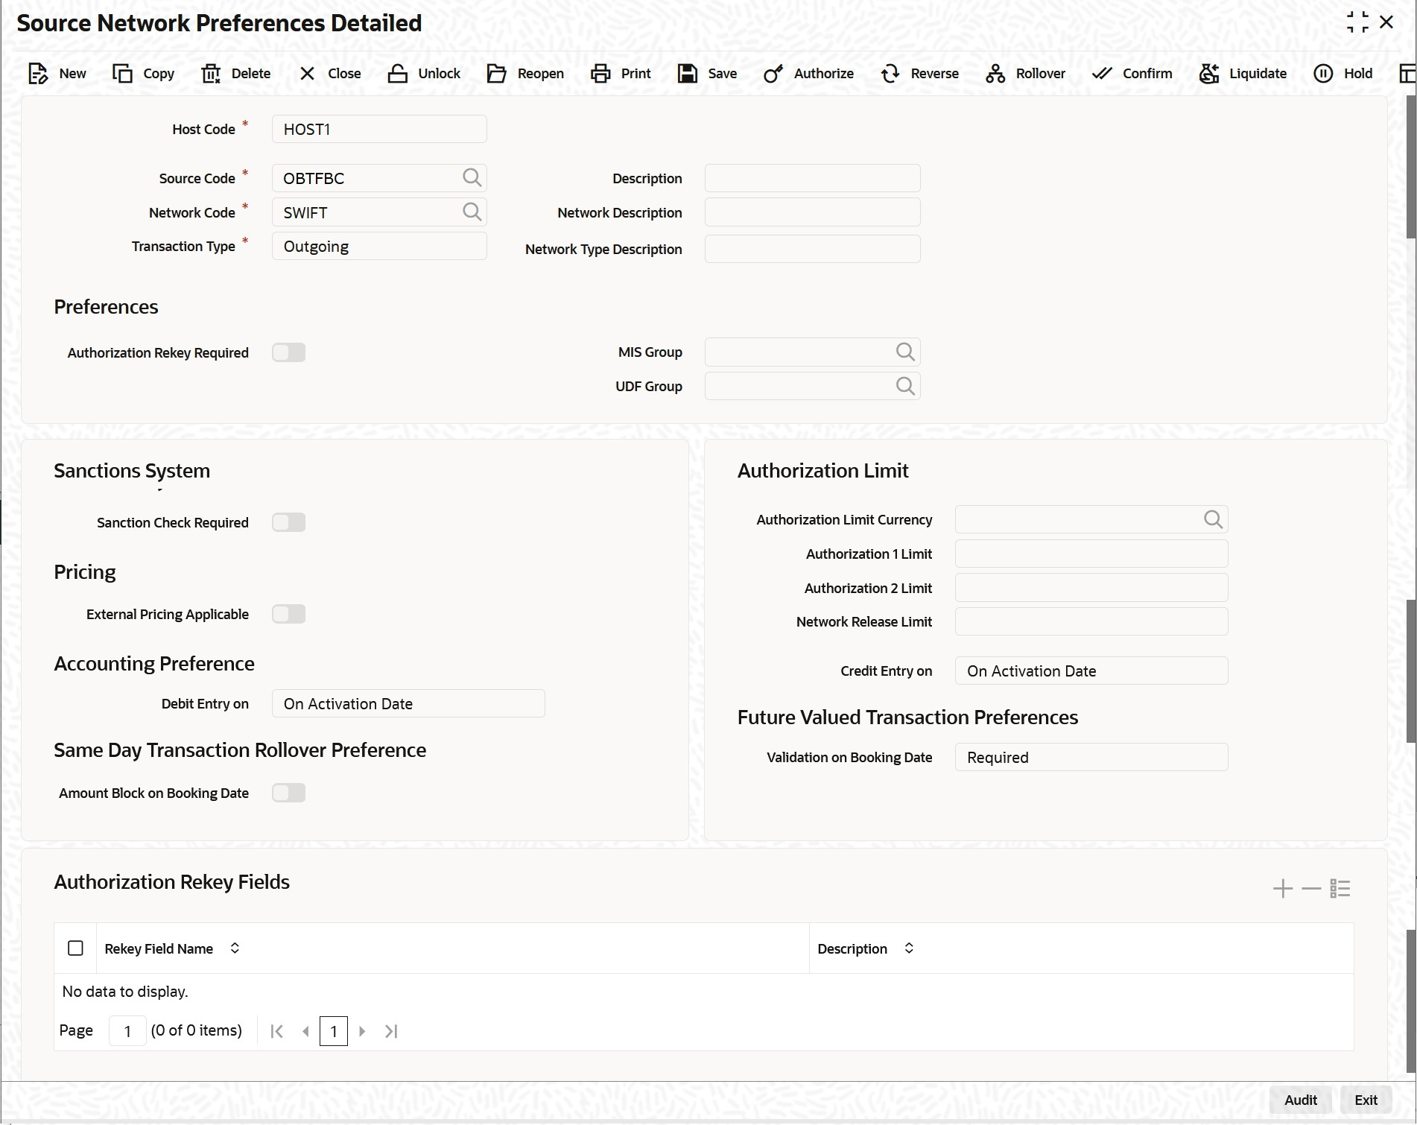Click the New toolbar icon

click(37, 74)
